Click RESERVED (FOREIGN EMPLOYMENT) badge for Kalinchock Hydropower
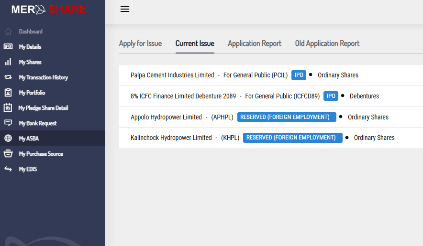 coord(292,138)
